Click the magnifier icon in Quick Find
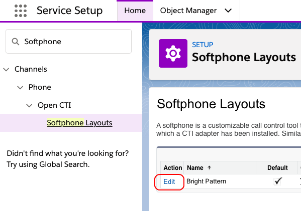Screen dimensions: 301x211 coord(16,42)
